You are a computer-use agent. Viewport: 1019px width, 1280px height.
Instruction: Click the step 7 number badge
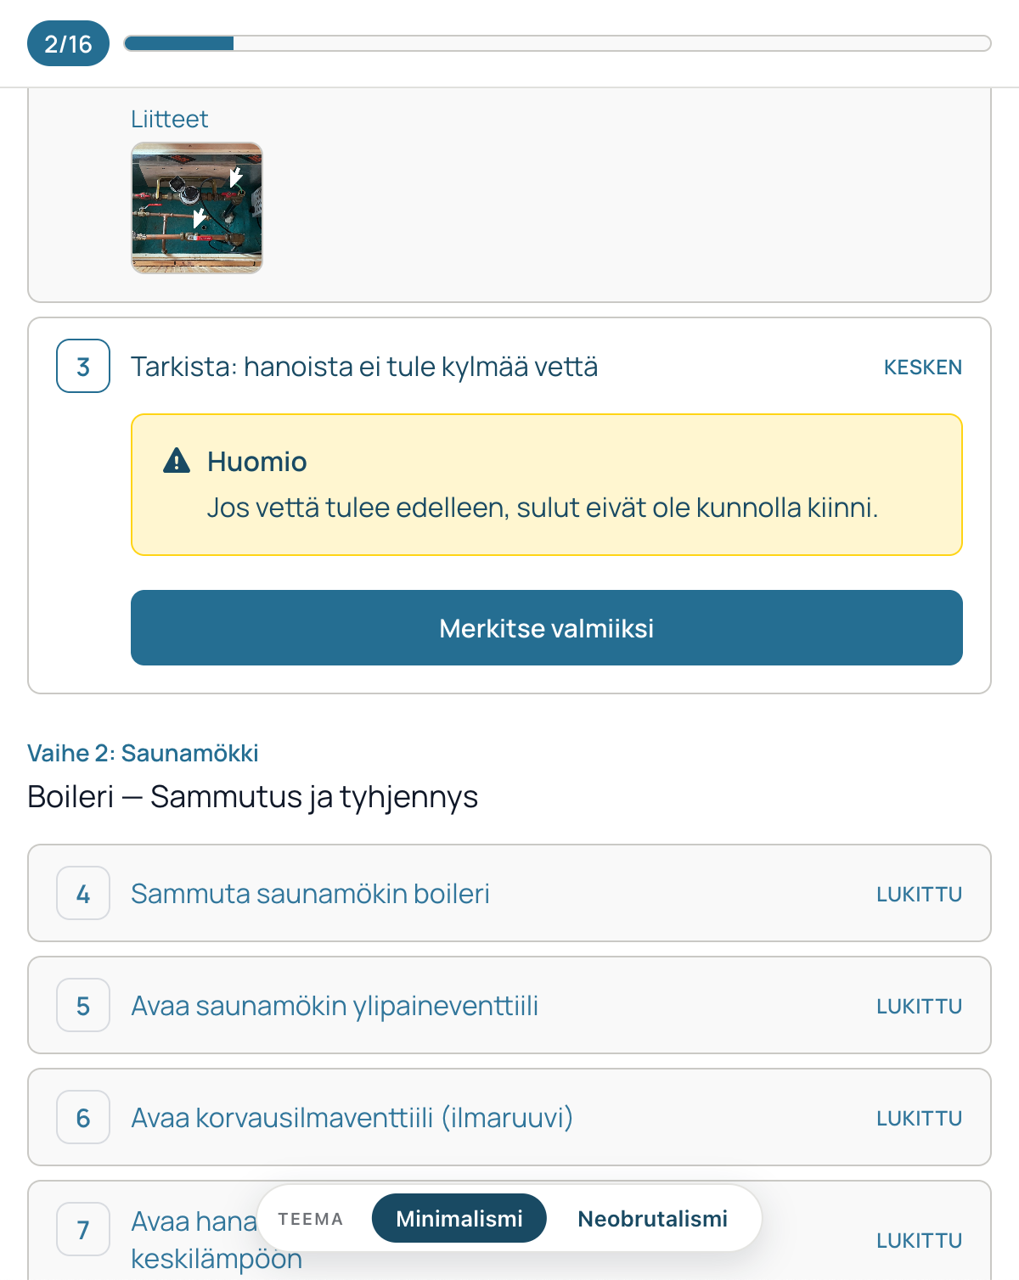pyautogui.click(x=83, y=1229)
